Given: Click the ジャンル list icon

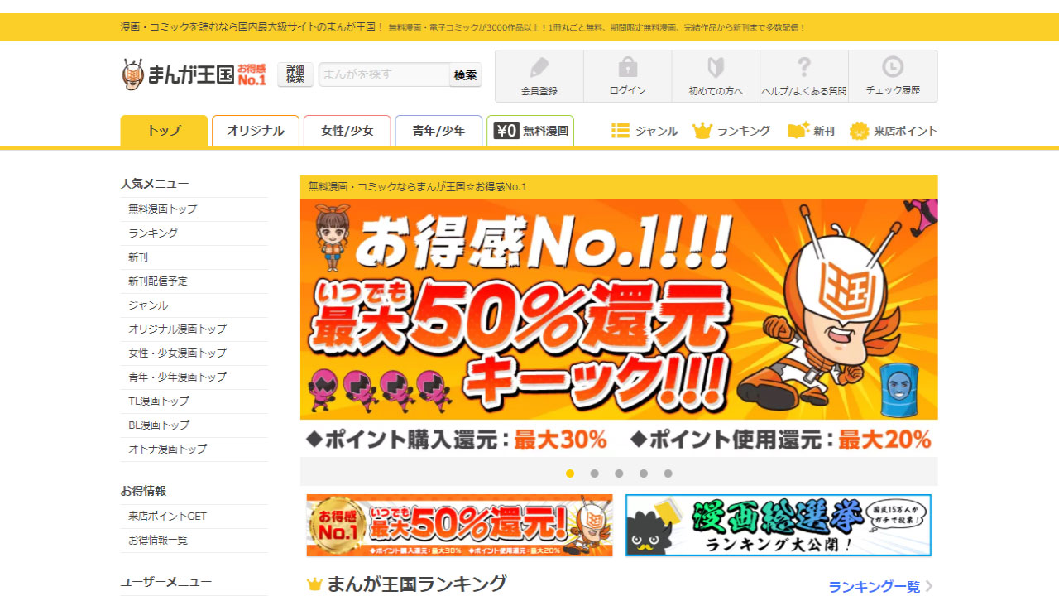Looking at the screenshot, I should click(621, 131).
